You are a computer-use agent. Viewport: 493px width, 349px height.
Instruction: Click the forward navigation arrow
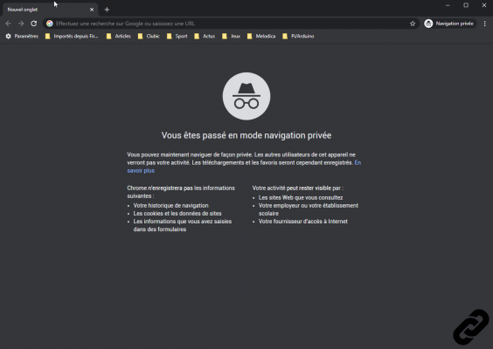[x=21, y=24]
